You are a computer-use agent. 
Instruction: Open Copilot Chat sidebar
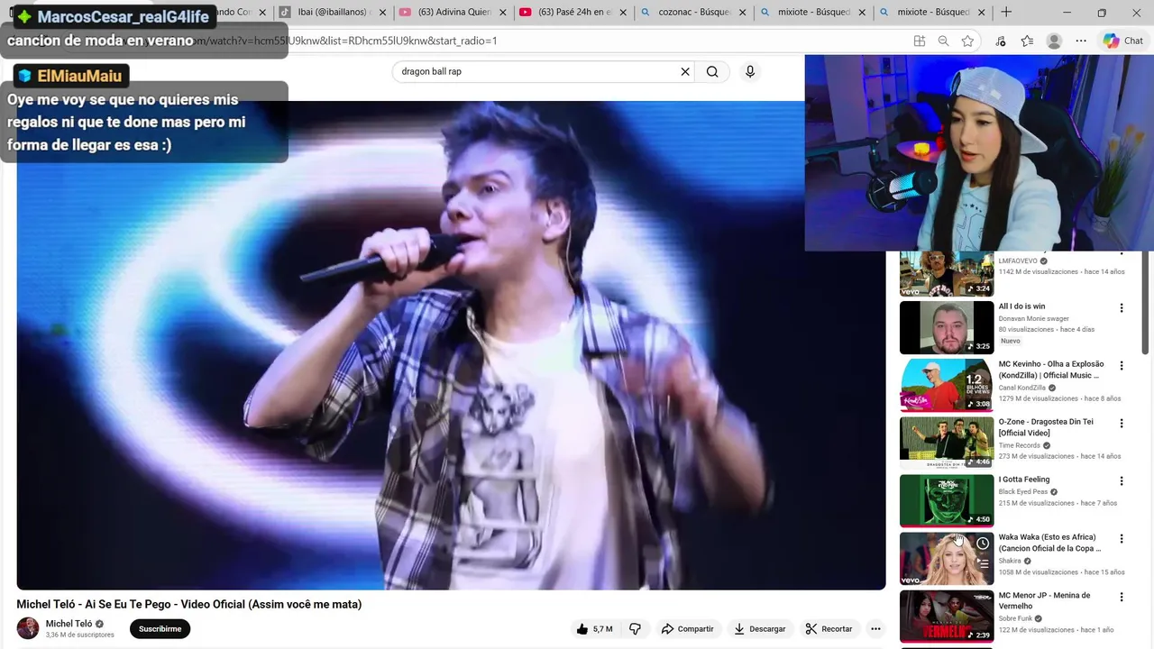(x=1123, y=41)
